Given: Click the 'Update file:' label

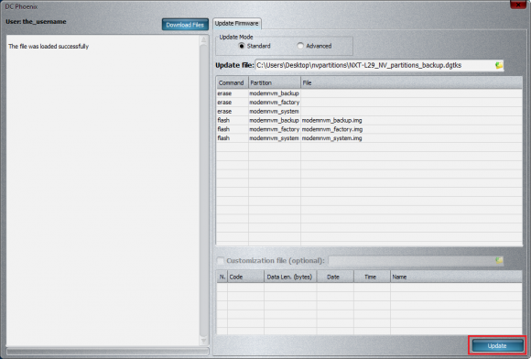Looking at the screenshot, I should [x=234, y=65].
